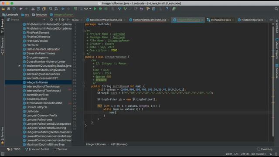Switch to StringBuilder.java tab
Image resolution: width=279 pixels, height=157 pixels.
coord(221,20)
